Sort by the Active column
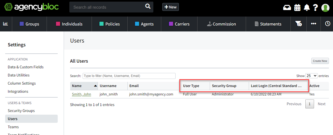The width and height of the screenshot is (333, 135). click(319, 86)
